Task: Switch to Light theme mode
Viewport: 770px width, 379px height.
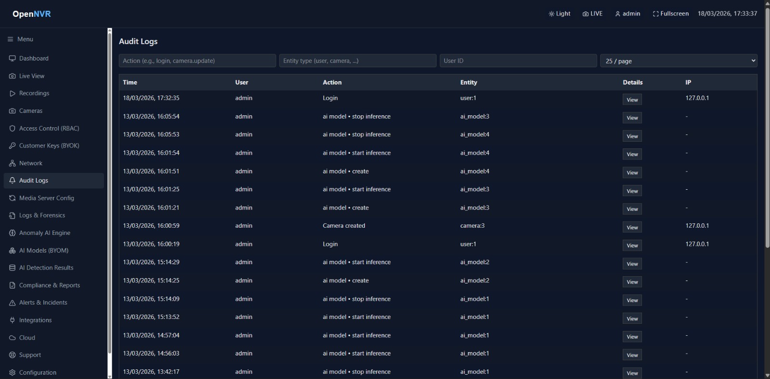Action: tap(559, 14)
